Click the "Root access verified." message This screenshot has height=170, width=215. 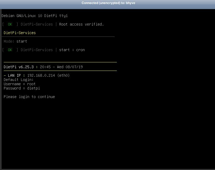81,24
